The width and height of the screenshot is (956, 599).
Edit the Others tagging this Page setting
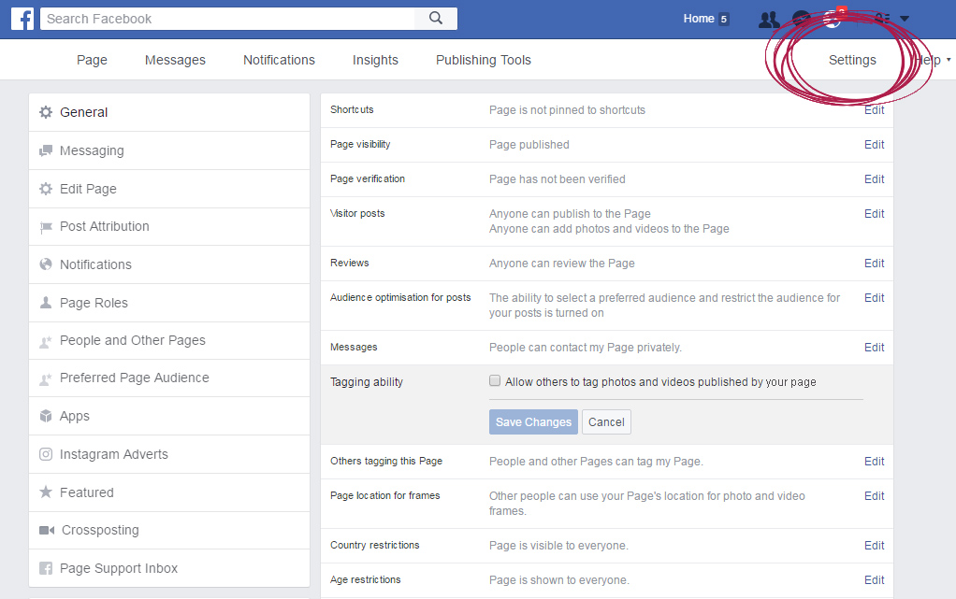[875, 462]
